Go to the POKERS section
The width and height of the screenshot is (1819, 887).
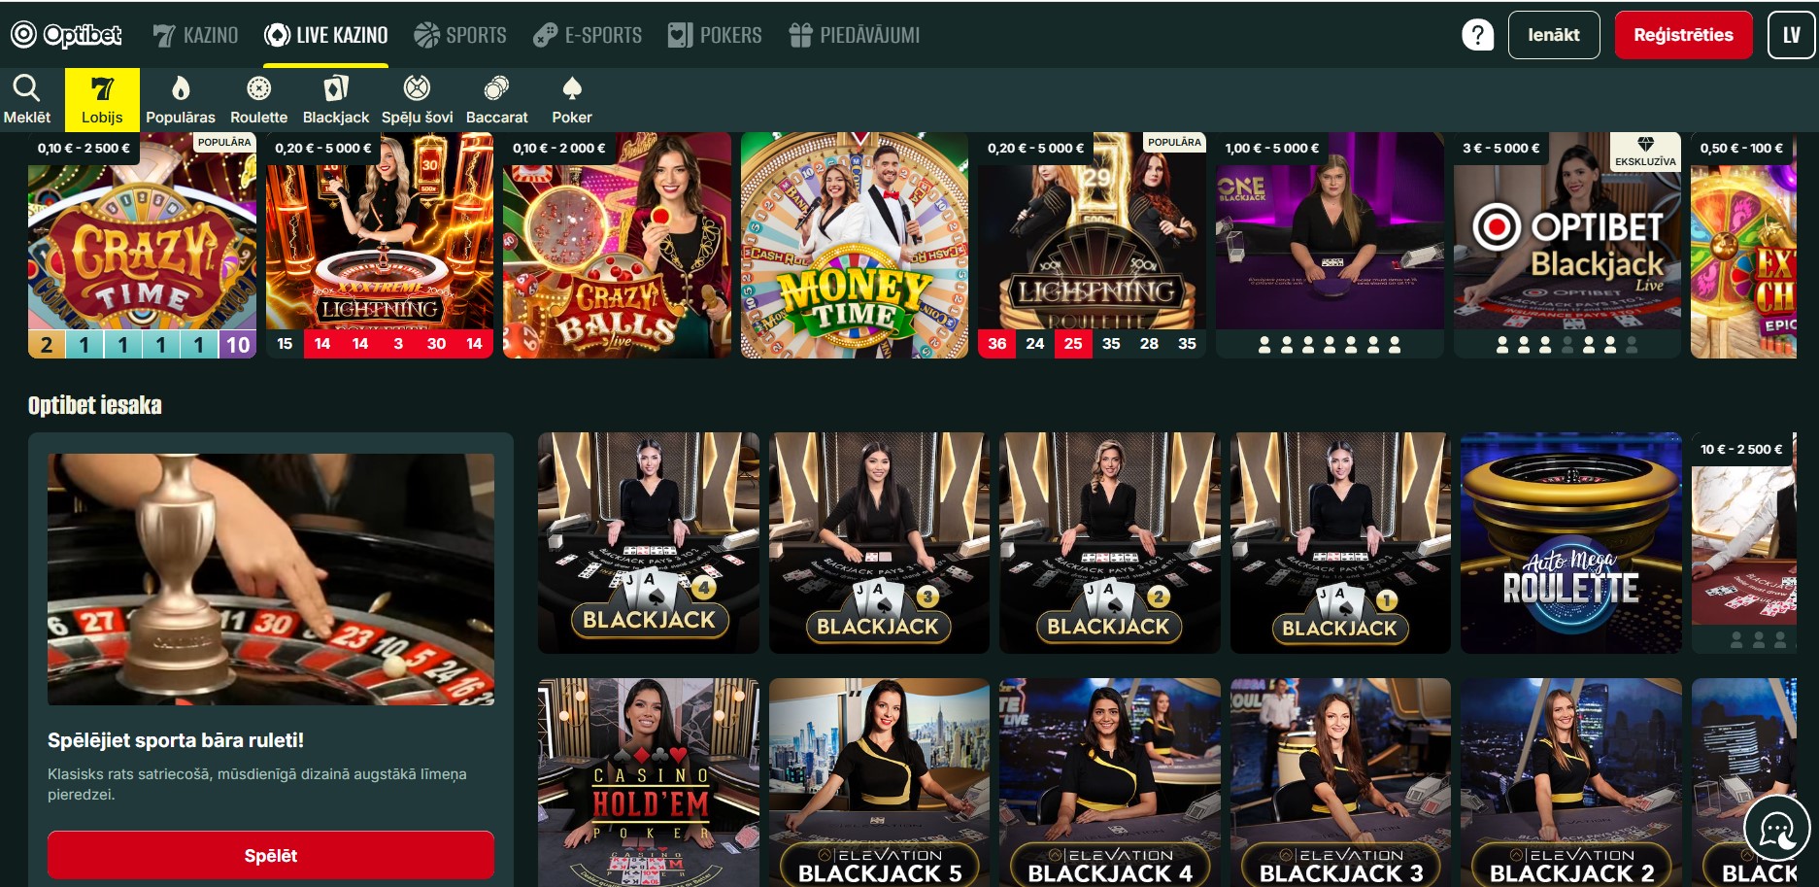coord(715,35)
